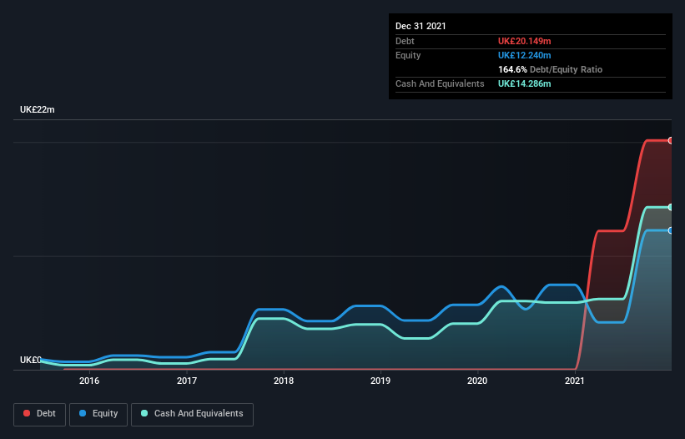Screen dimensions: 685x439
Task: Click the blue Equity endpoint marker
Action: tap(671, 230)
